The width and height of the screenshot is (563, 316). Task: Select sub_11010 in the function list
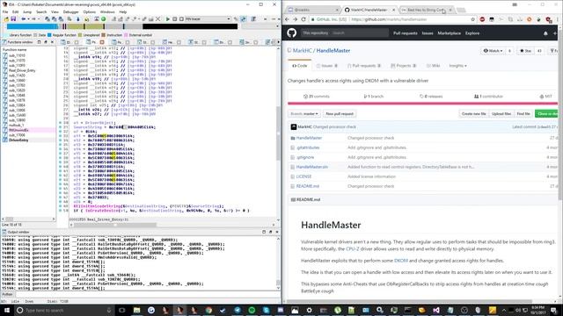tap(17, 55)
